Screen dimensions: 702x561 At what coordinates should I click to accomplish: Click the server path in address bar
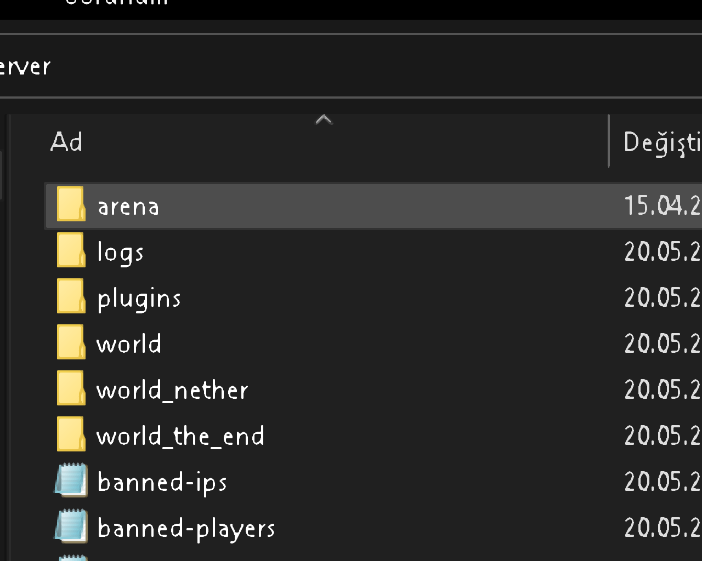click(x=25, y=66)
